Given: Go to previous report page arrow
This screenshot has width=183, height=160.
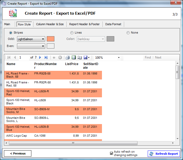Looking at the screenshot, I should [x=15, y=57].
